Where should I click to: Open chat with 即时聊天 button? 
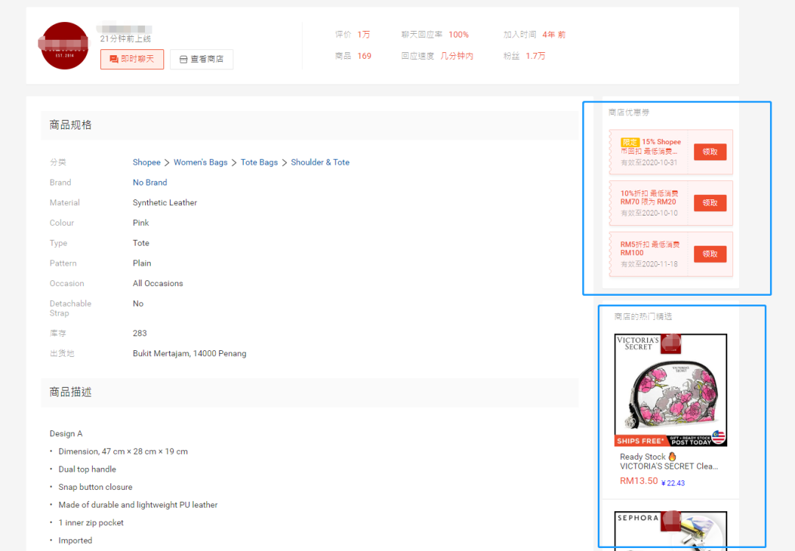point(132,60)
